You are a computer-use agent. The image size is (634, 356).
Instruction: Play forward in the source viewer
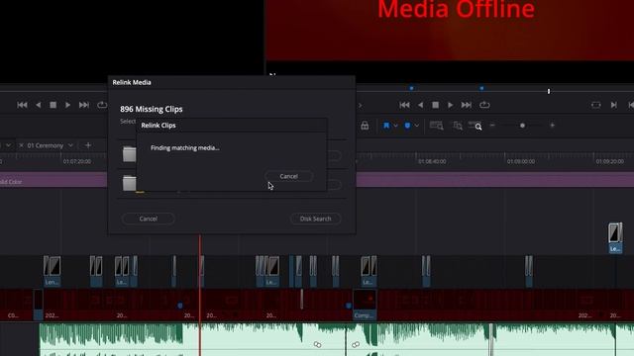coord(68,105)
